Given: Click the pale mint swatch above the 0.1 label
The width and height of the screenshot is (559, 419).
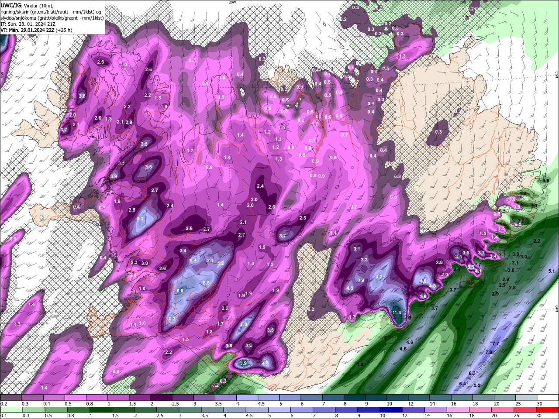Looking at the screenshot, I should pos(10,410).
